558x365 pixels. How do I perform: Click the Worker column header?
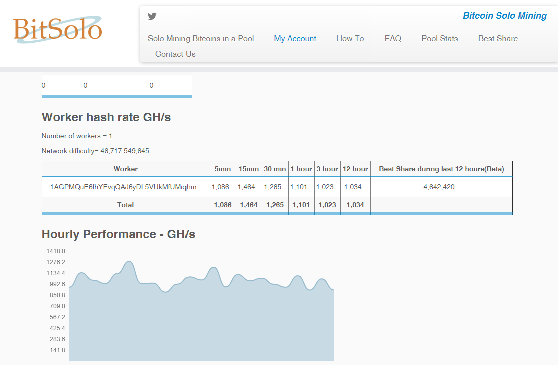(x=126, y=169)
